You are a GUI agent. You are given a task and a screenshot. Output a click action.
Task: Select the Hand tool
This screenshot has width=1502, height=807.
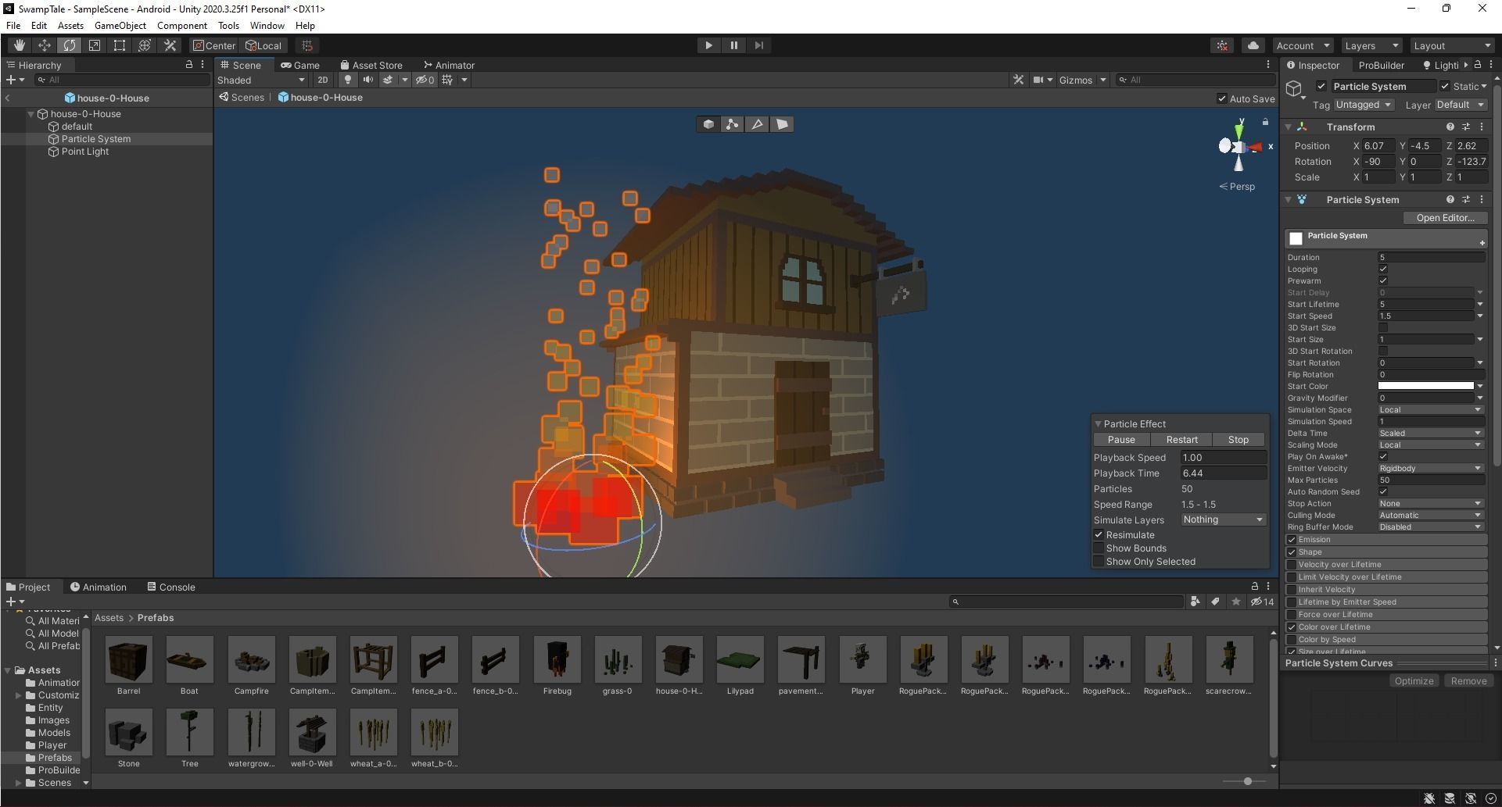[x=19, y=45]
